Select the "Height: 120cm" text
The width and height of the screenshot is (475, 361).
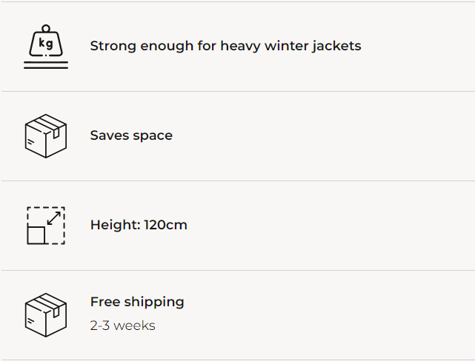pos(139,225)
